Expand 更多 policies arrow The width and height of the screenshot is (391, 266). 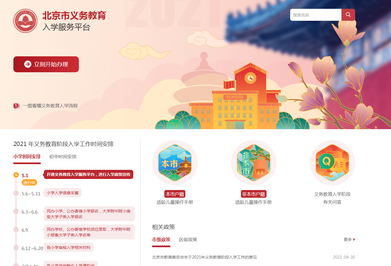(x=354, y=240)
